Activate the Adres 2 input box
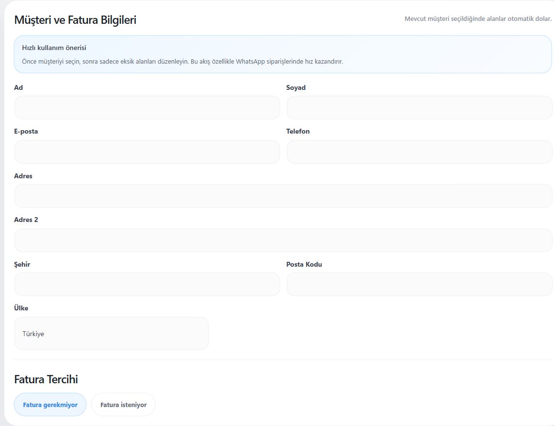The height and width of the screenshot is (426, 554). (x=283, y=240)
